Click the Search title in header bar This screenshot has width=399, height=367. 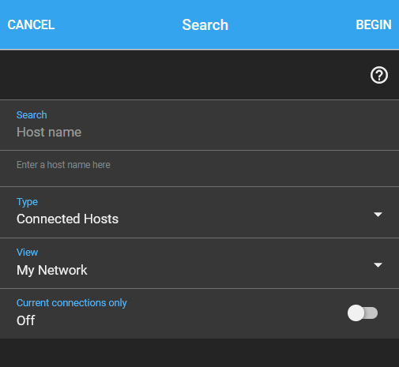click(x=205, y=25)
